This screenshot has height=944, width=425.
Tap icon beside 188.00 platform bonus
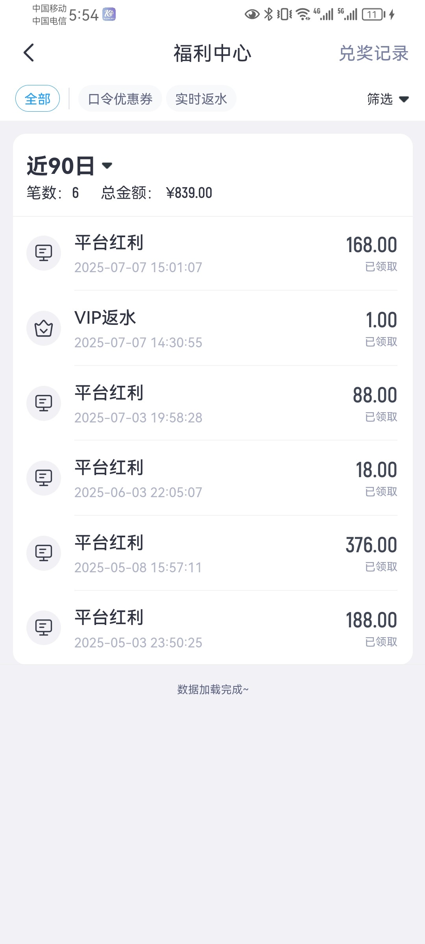[x=44, y=628]
